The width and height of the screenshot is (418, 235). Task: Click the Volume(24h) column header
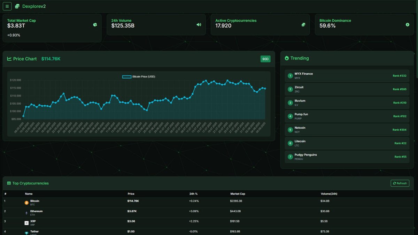pos(329,194)
